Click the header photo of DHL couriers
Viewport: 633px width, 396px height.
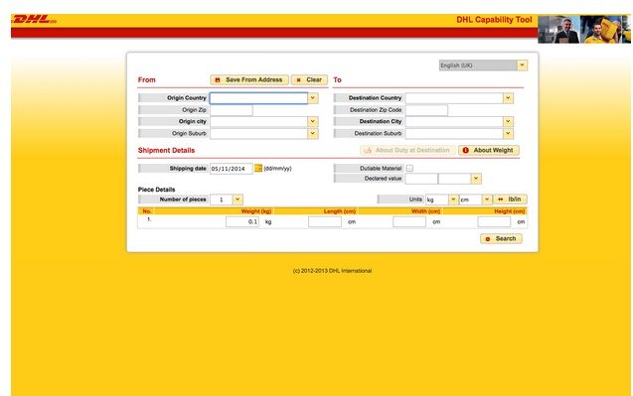[x=583, y=29]
